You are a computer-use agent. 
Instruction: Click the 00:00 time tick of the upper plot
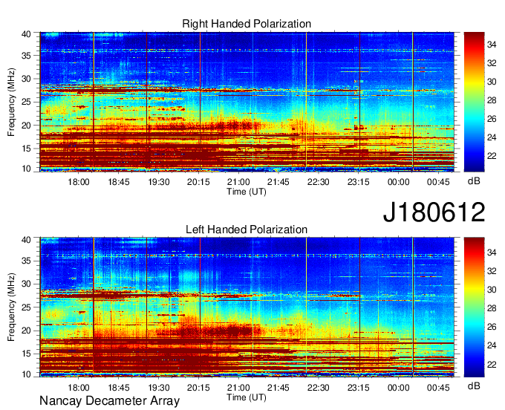(398, 182)
